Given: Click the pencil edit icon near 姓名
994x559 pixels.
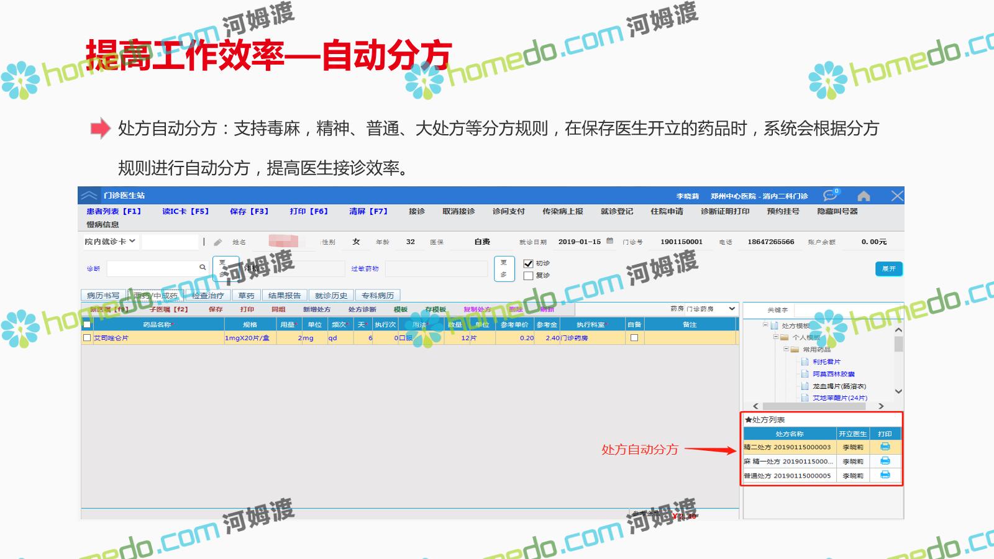Looking at the screenshot, I should 218,242.
